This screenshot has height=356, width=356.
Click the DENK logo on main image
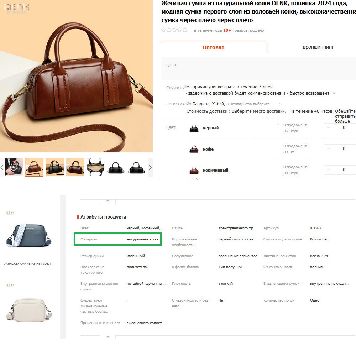pyautogui.click(x=18, y=7)
